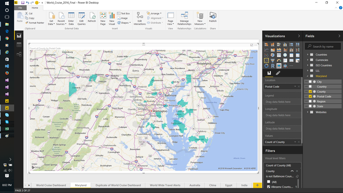
Task: Remove Count of County from Values
Action: click(299, 142)
